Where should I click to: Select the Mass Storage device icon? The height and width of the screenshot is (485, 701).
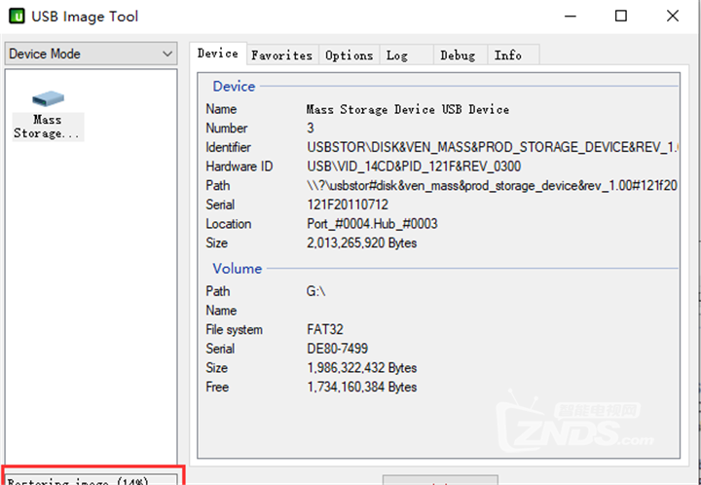(x=48, y=98)
